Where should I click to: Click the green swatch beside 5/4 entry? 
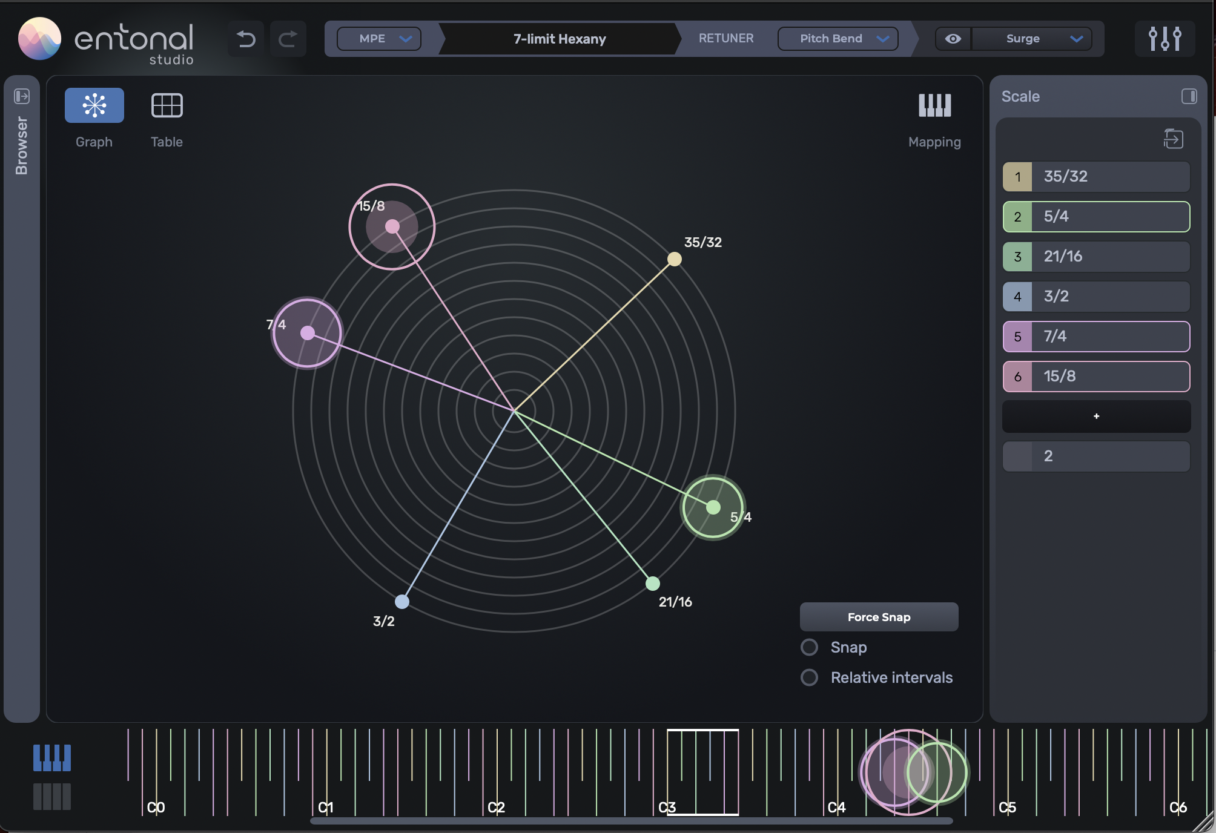pyautogui.click(x=1017, y=216)
